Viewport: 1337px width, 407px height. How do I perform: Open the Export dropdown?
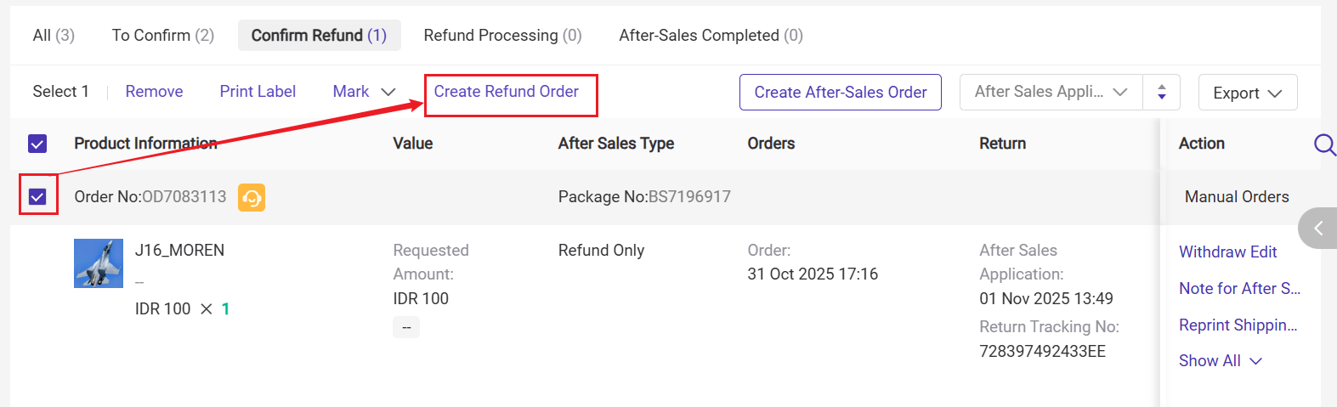pyautogui.click(x=1247, y=93)
